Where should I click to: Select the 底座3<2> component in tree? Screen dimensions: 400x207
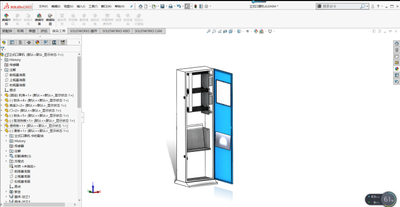(x=35, y=105)
